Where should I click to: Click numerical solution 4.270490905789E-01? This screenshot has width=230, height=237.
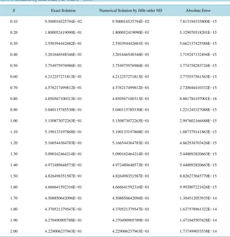point(131,220)
